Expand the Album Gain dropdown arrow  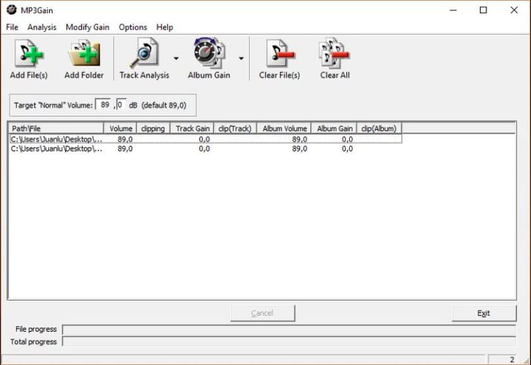point(241,59)
